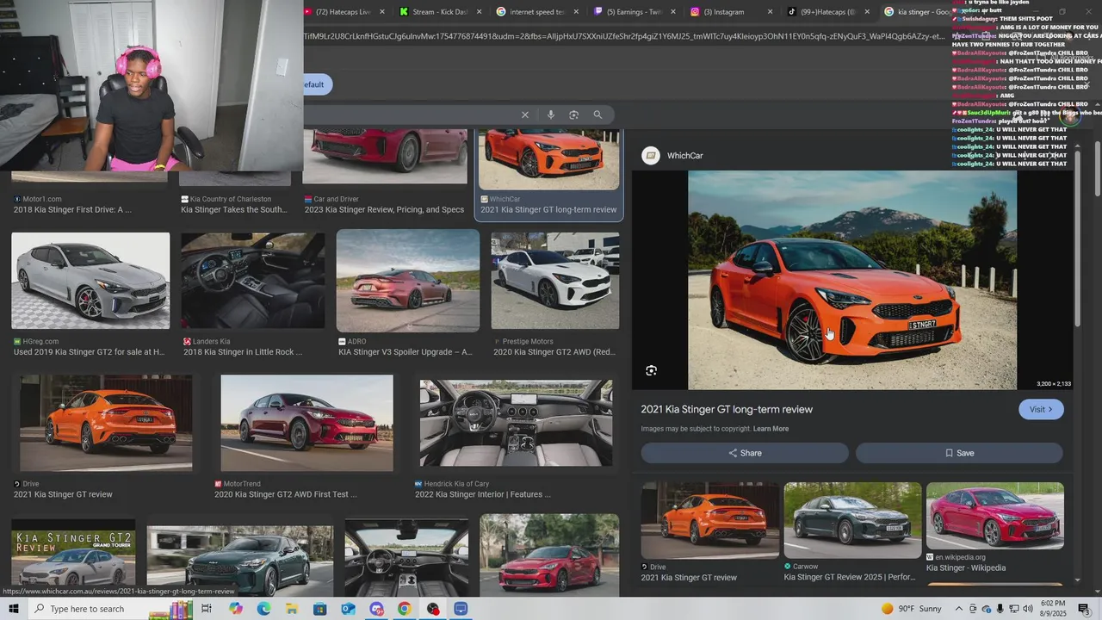This screenshot has width=1102, height=620.
Task: Click the Visit button for the WhichCar page
Action: (x=1041, y=409)
